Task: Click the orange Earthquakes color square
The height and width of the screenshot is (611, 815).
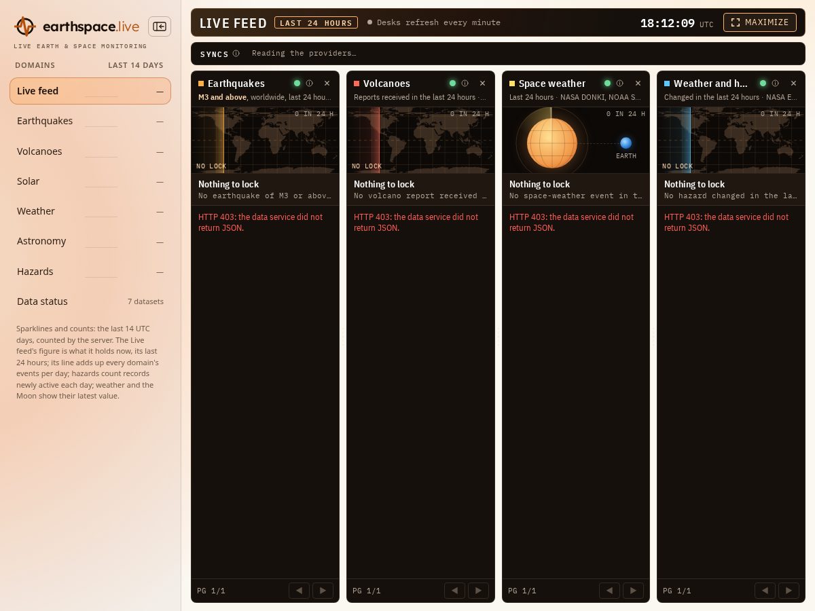Action: click(x=201, y=84)
